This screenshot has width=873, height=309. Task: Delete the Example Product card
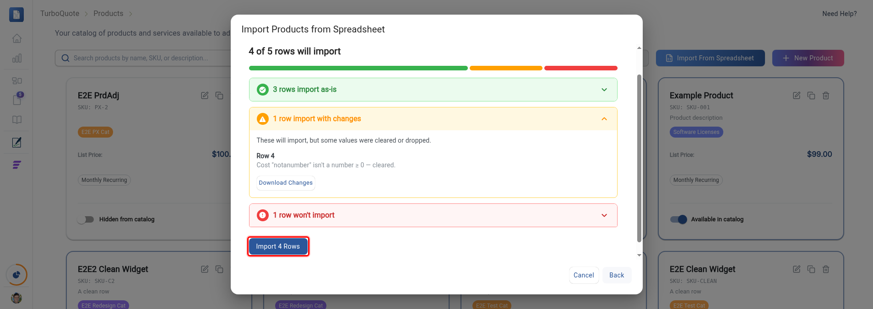[826, 96]
